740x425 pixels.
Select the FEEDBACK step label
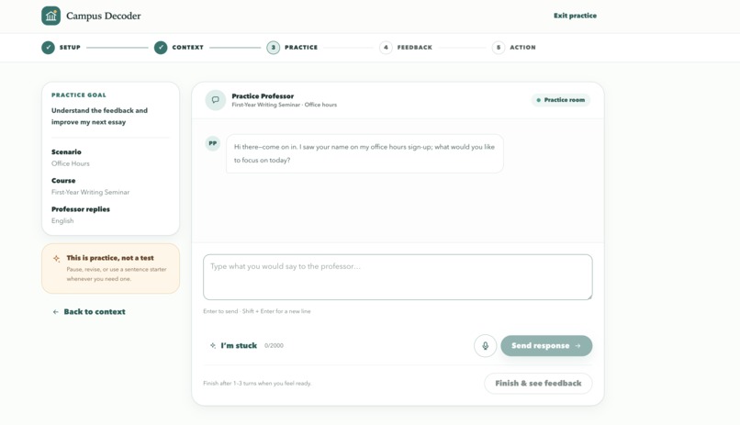point(415,47)
